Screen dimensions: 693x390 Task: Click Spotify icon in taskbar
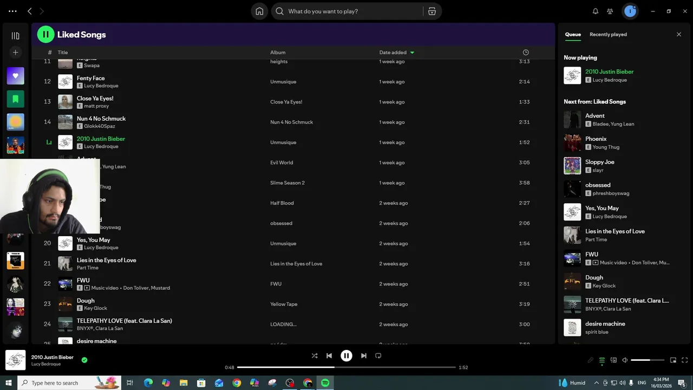[x=325, y=383]
